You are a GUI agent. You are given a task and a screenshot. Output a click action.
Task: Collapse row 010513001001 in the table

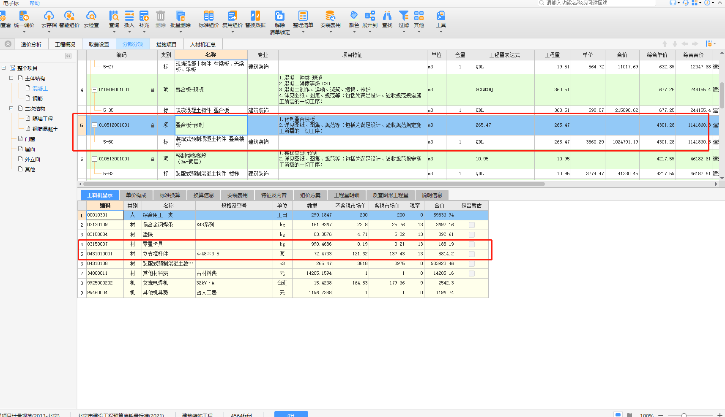tap(95, 159)
